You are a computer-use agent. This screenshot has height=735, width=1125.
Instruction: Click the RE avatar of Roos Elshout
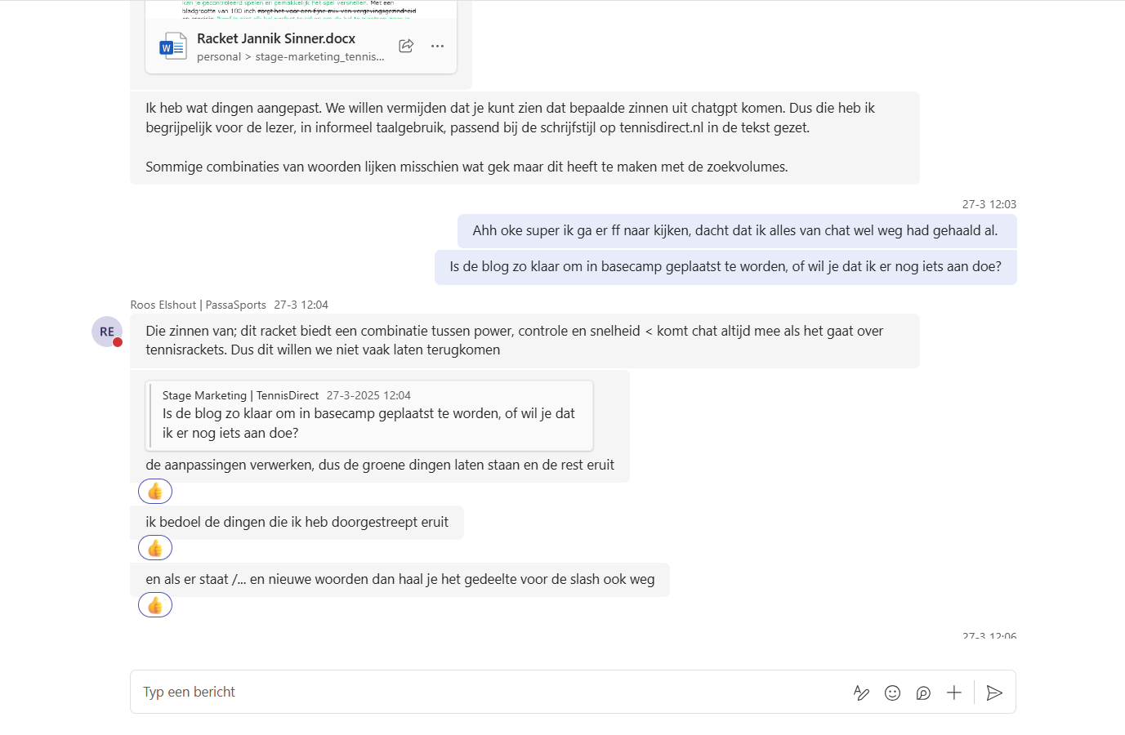pyautogui.click(x=107, y=332)
